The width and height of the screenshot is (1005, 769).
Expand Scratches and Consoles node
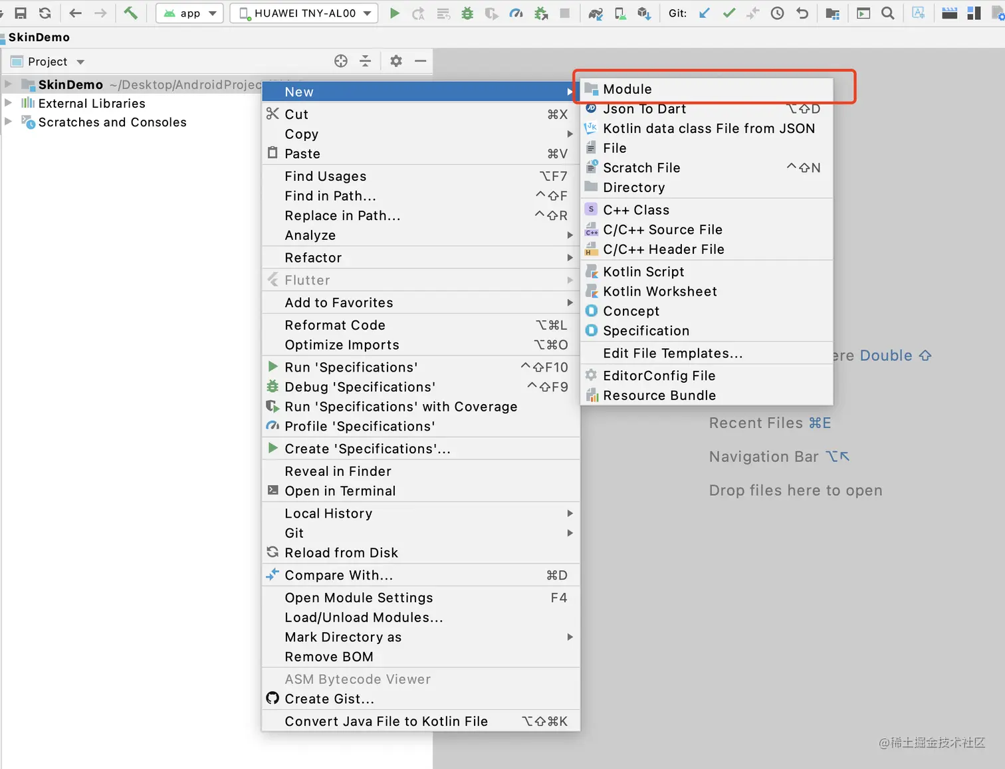[x=8, y=122]
